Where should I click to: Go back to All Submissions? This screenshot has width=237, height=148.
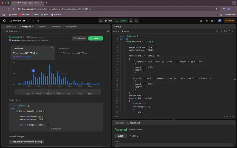(x=12, y=31)
